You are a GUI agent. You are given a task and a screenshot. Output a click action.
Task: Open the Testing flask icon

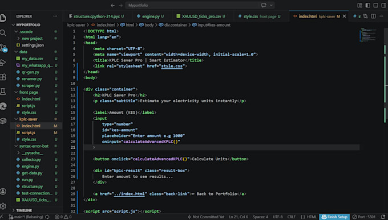(3, 92)
